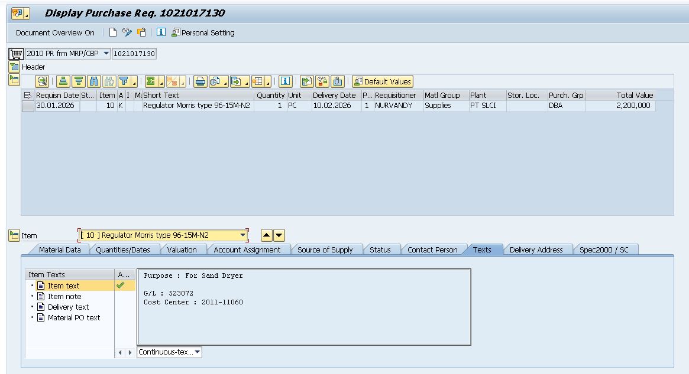Toggle Display/Change mode icon
Viewport: 689px width, 374px height.
coord(127,32)
